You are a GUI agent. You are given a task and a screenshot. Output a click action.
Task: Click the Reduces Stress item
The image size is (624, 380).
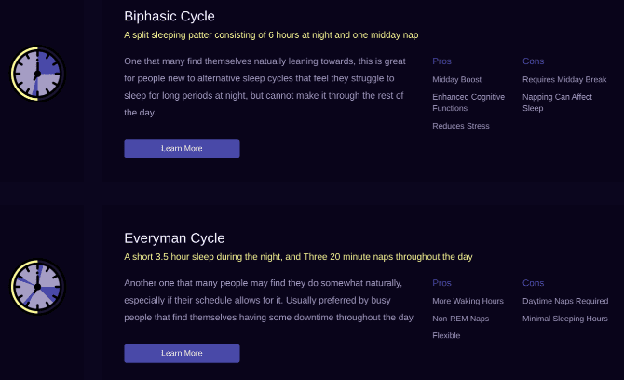[460, 126]
